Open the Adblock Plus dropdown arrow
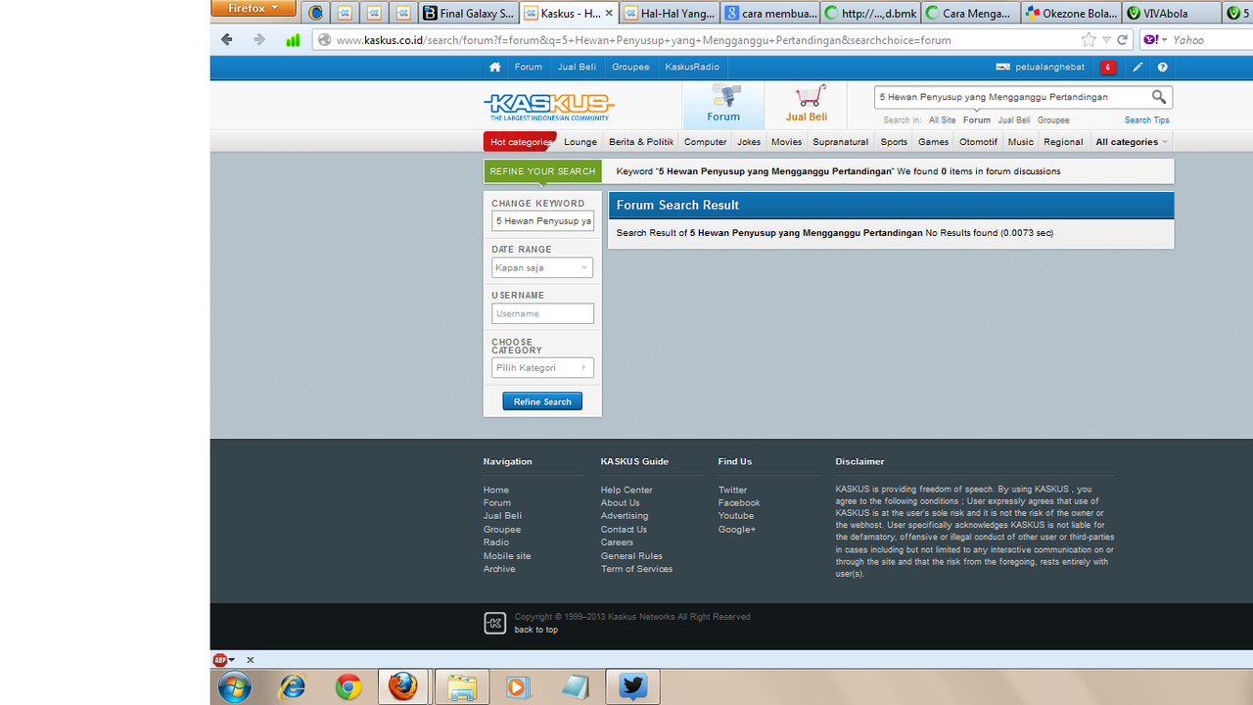Image resolution: width=1253 pixels, height=705 pixels. [x=232, y=661]
